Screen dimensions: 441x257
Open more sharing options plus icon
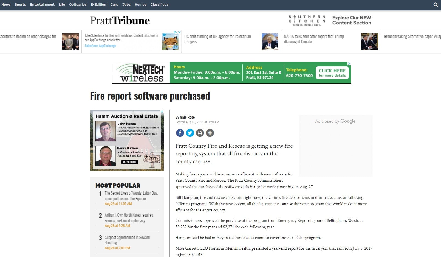[x=210, y=133]
